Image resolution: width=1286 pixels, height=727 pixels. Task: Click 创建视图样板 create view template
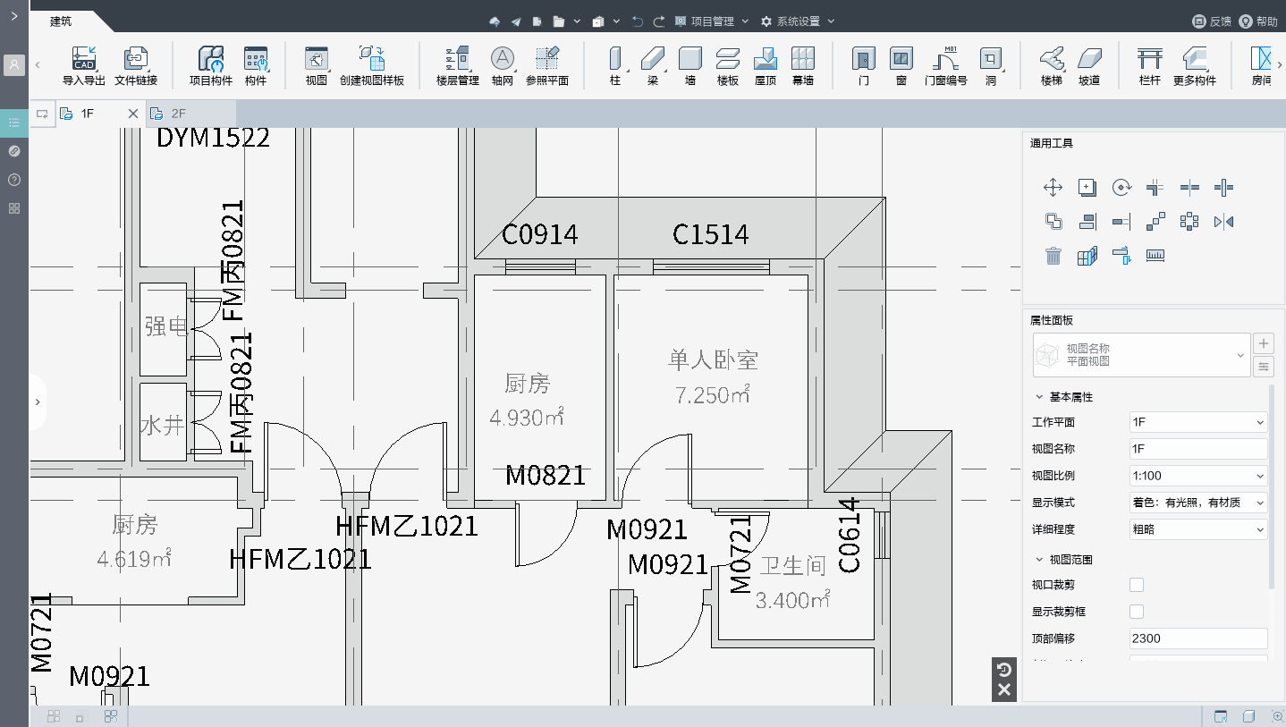click(x=372, y=66)
